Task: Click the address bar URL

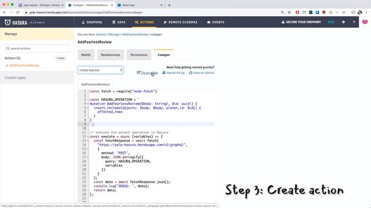Action: [86, 12]
